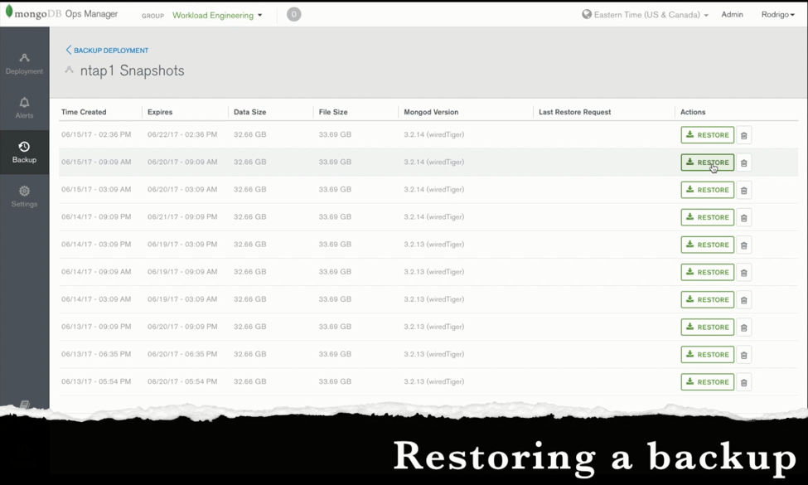Click expiry date 06/20/17 - 06:35 PM
808x485 pixels.
(x=181, y=354)
